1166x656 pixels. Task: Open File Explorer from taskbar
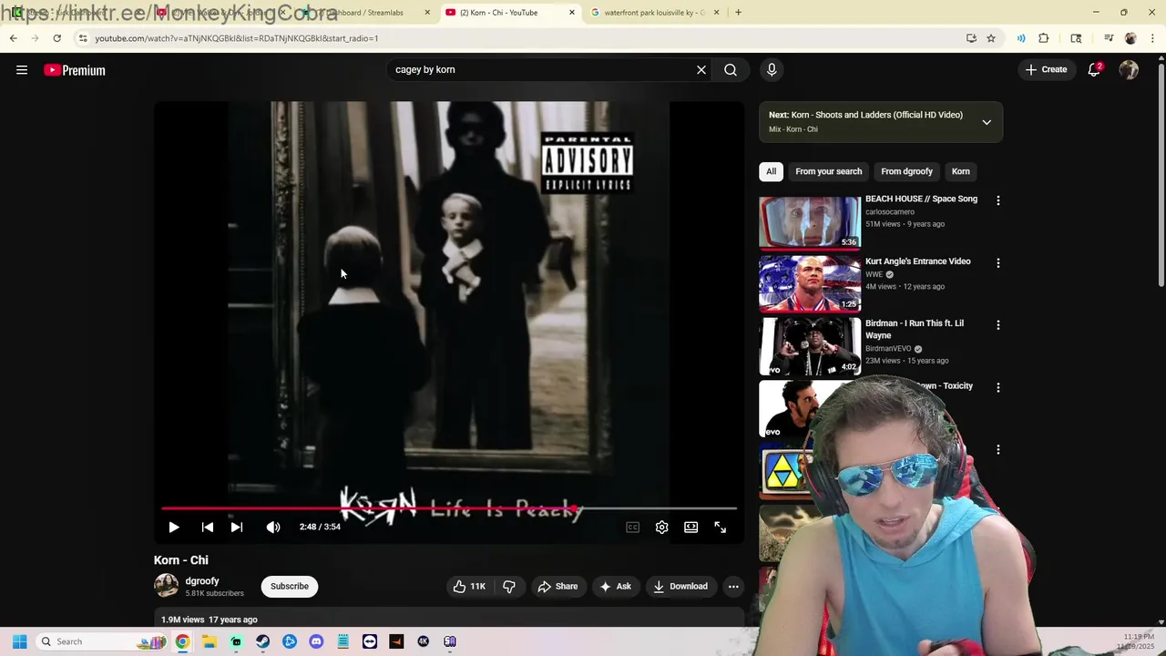[x=209, y=641]
